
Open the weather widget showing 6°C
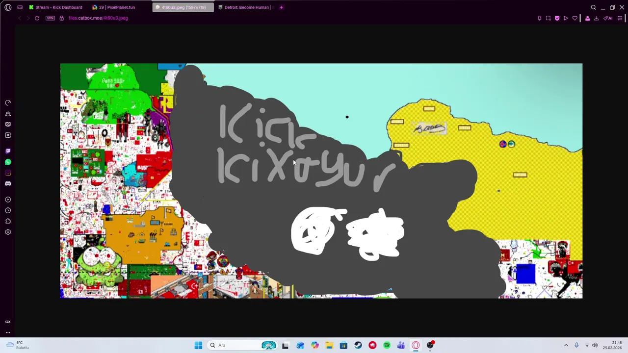tap(17, 345)
